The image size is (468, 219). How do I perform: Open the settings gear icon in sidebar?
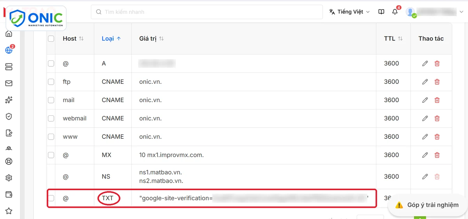pyautogui.click(x=9, y=178)
